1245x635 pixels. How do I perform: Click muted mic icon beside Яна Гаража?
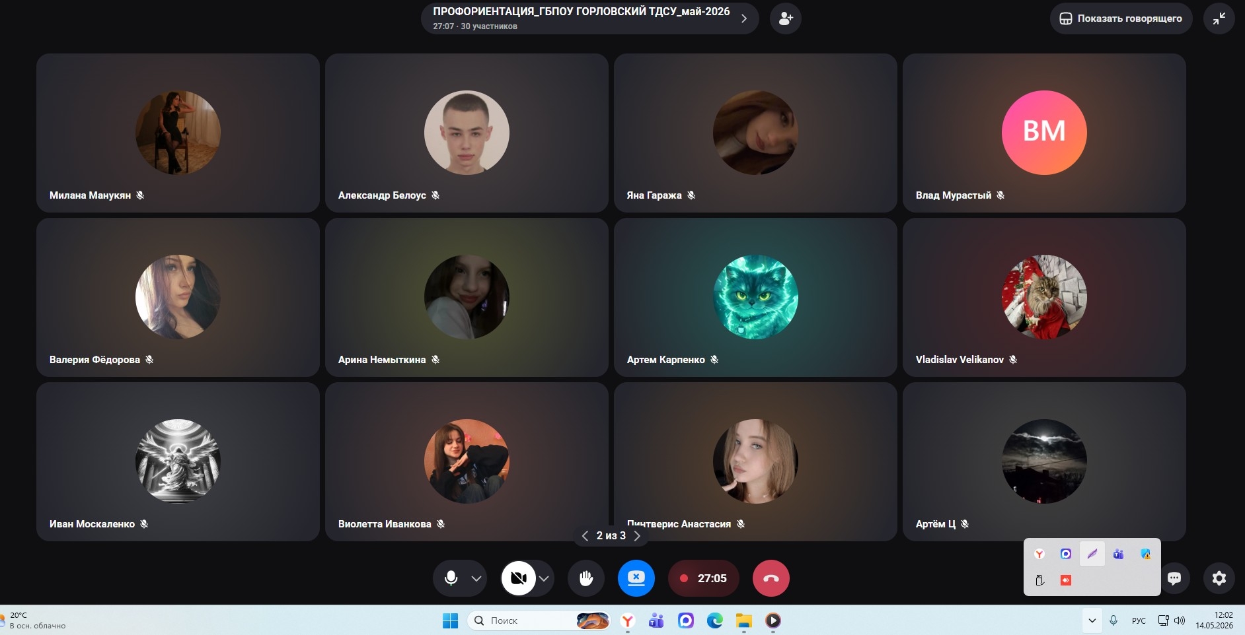691,195
